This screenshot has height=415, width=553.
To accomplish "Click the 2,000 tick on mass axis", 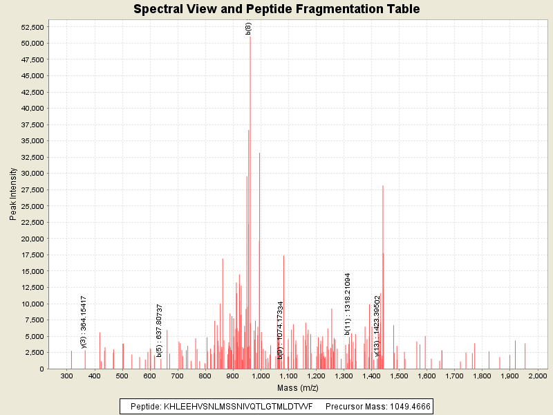I will click(x=538, y=376).
